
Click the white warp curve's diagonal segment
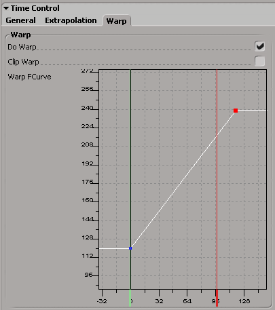tap(183, 180)
